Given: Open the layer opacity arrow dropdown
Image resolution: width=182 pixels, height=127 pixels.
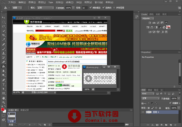Looking at the screenshot, I should [179, 99].
